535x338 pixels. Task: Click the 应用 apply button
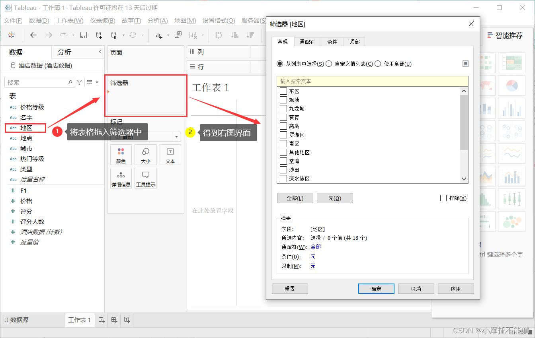click(x=456, y=289)
